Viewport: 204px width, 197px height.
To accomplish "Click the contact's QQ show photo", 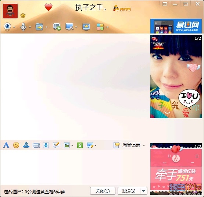I will pos(176,77).
